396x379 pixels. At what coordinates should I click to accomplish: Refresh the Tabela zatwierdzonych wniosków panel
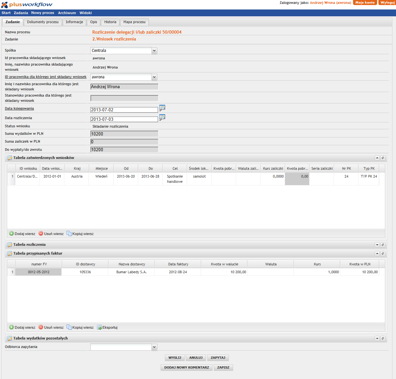point(383,158)
